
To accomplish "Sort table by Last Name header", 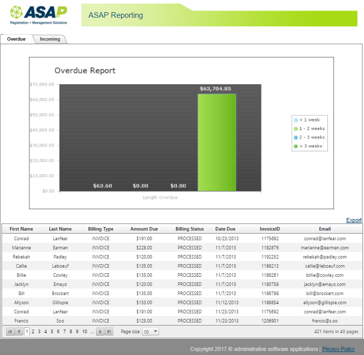I will click(60, 229).
